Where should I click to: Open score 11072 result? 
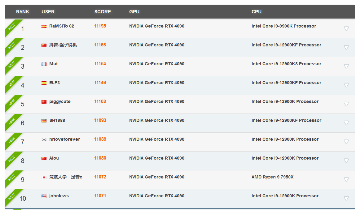point(100,177)
